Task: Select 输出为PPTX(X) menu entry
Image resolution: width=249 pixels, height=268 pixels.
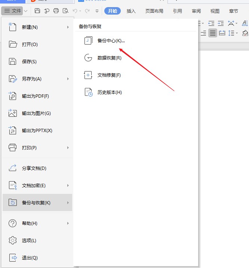Action: tap(37, 130)
